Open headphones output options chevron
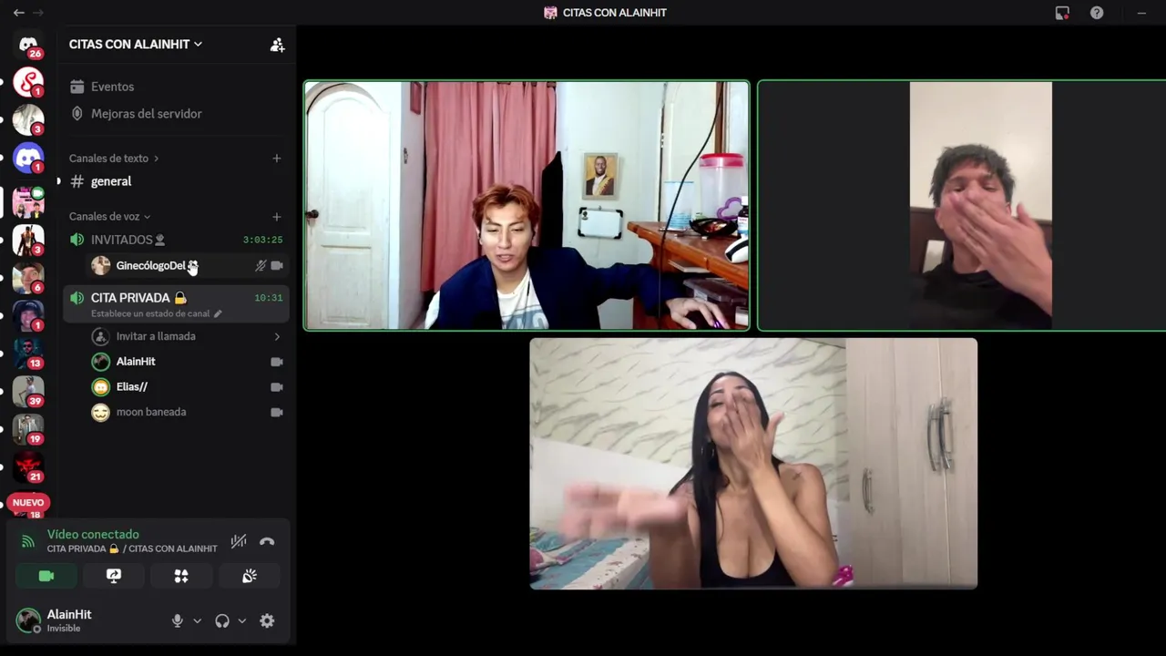The image size is (1166, 656). point(242,620)
